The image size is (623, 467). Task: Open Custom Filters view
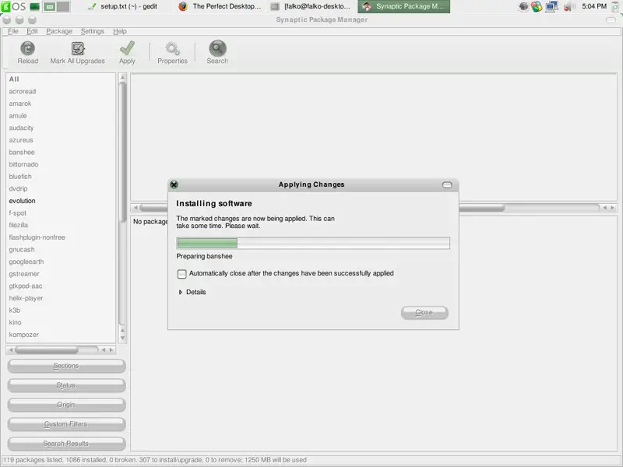click(x=66, y=424)
